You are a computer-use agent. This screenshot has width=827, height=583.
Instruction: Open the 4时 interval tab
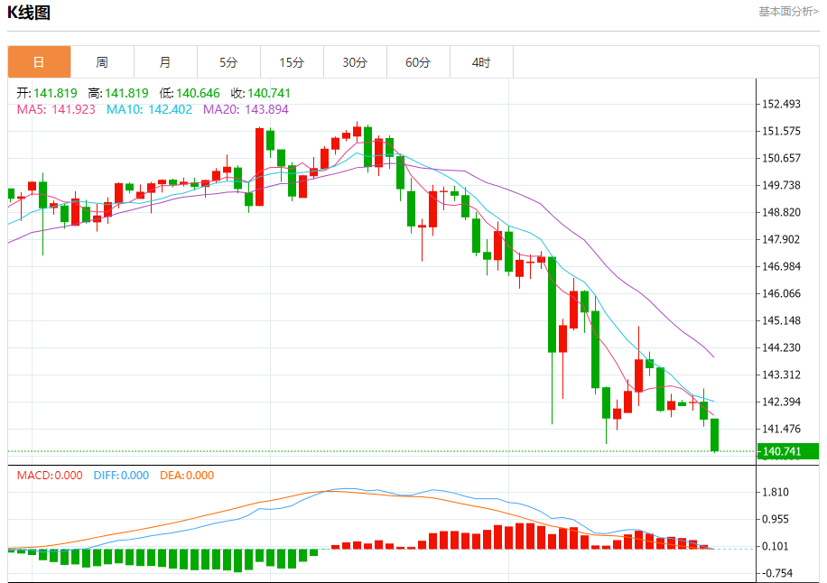point(481,62)
